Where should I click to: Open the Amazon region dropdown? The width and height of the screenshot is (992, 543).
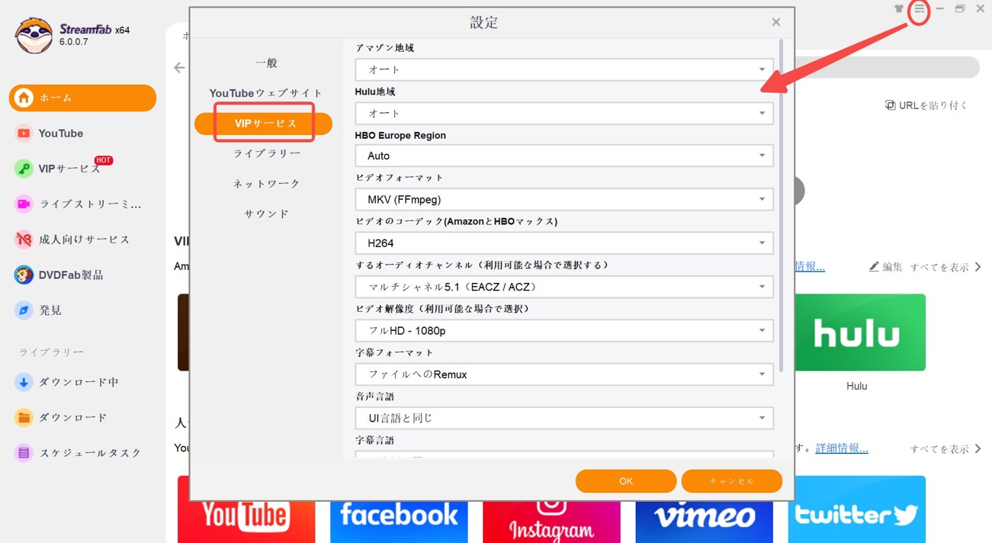[564, 69]
